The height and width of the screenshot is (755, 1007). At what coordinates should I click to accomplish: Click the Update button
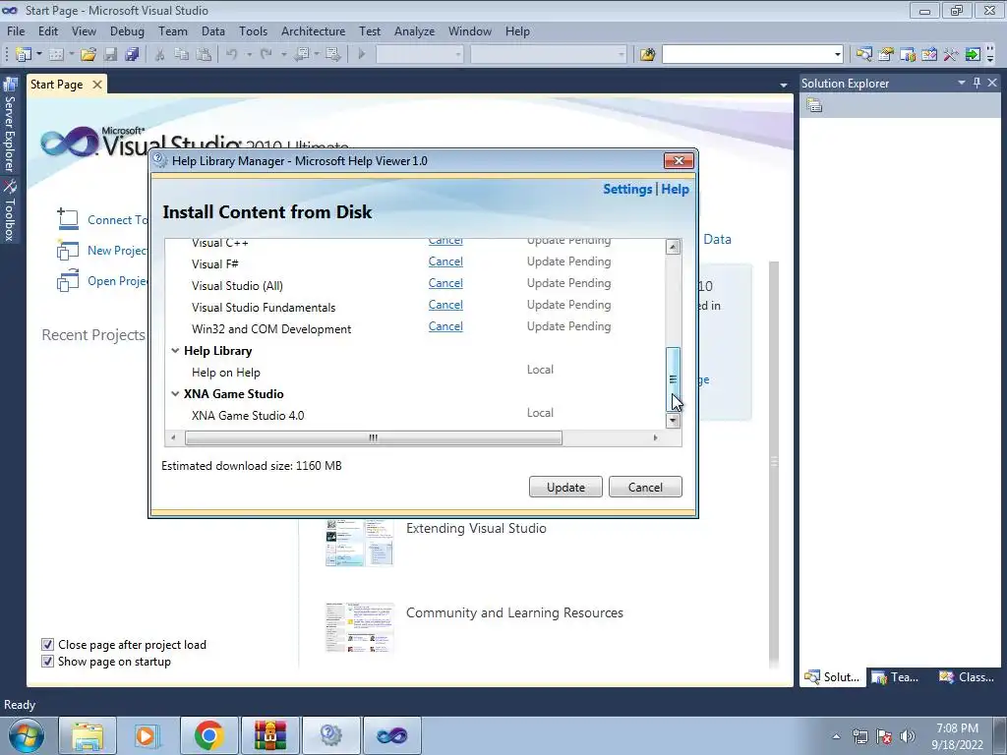[565, 488]
